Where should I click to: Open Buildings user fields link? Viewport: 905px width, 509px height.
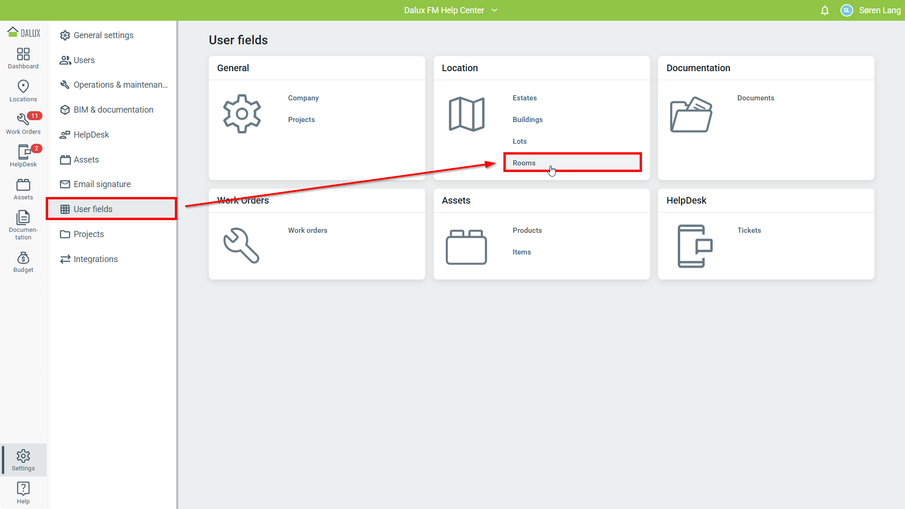point(527,120)
